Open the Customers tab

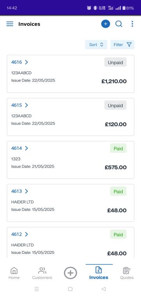pos(42,273)
